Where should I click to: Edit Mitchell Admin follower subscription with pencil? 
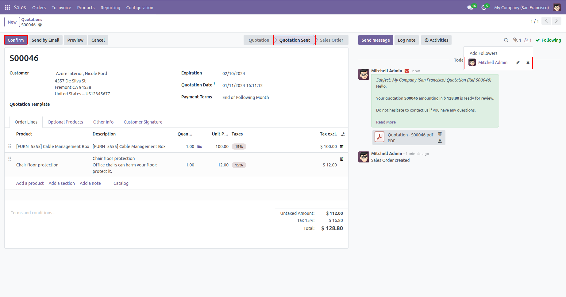click(518, 63)
